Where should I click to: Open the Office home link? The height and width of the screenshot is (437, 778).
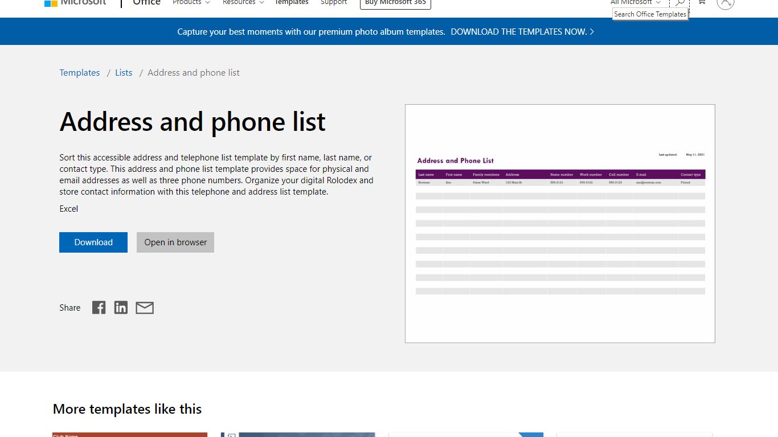146,2
